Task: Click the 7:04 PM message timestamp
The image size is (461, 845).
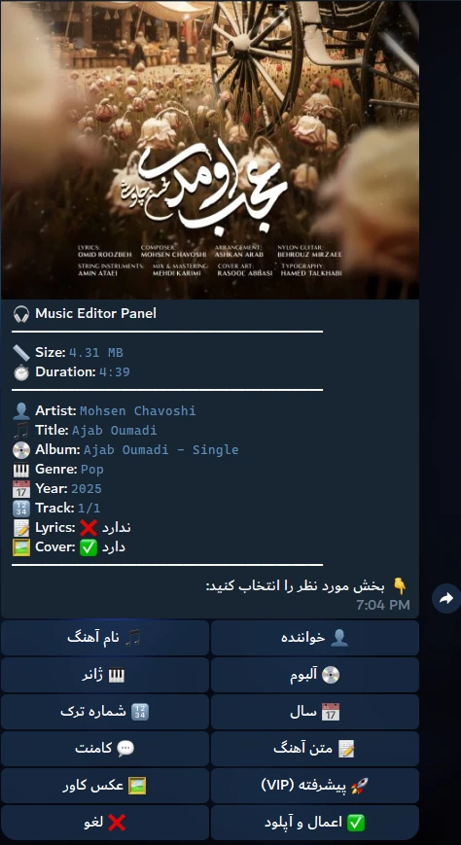Action: point(383,605)
